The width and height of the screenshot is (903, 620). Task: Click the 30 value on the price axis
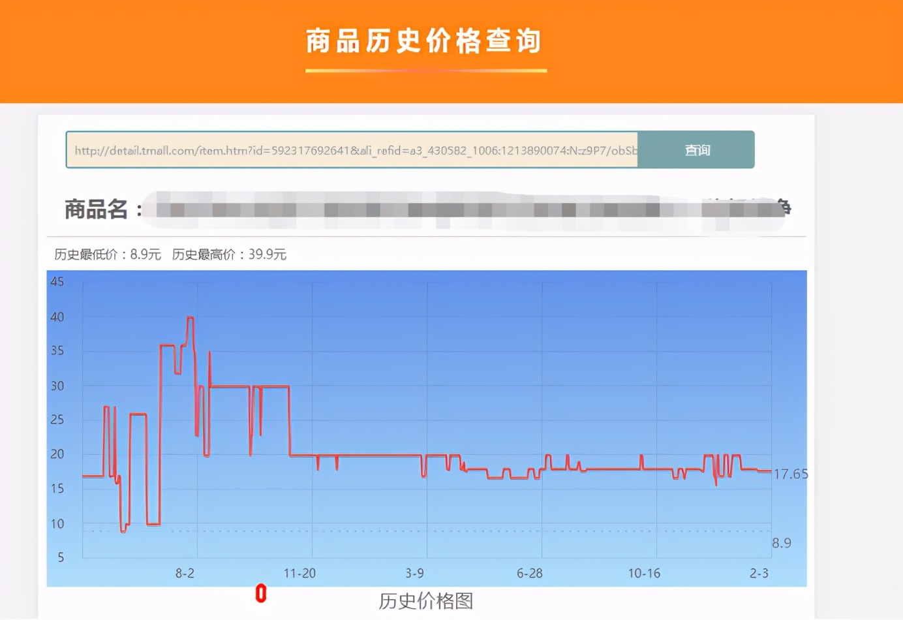57,386
